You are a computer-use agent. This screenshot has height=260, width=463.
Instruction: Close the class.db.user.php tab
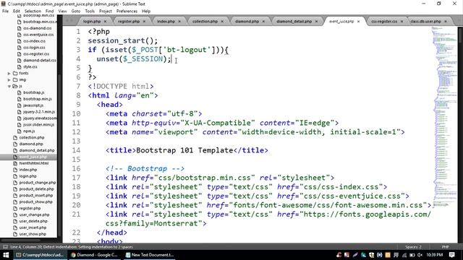coord(446,22)
